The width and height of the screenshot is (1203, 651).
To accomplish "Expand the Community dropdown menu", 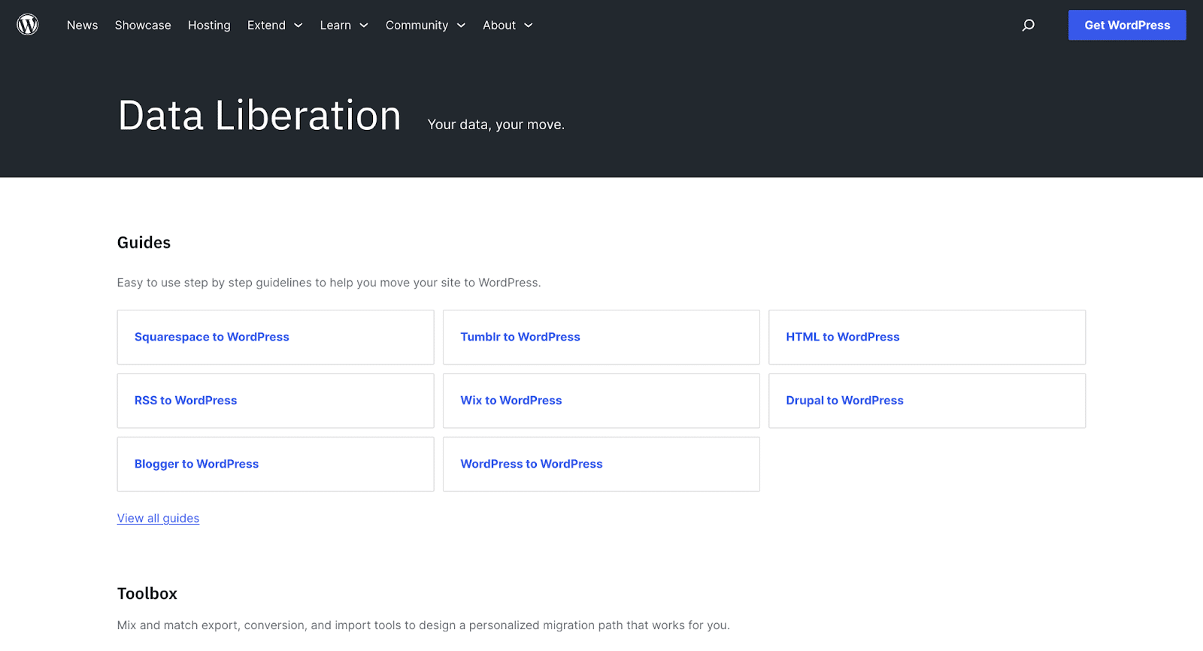I will pyautogui.click(x=426, y=25).
